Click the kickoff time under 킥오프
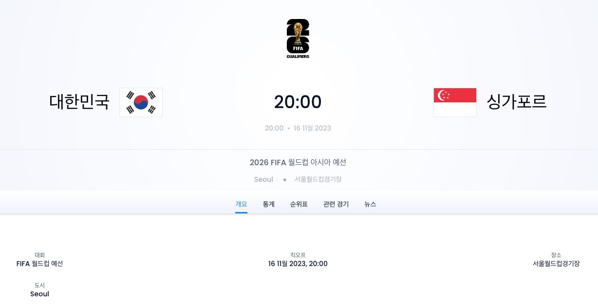This screenshot has width=598, height=308. point(298,264)
